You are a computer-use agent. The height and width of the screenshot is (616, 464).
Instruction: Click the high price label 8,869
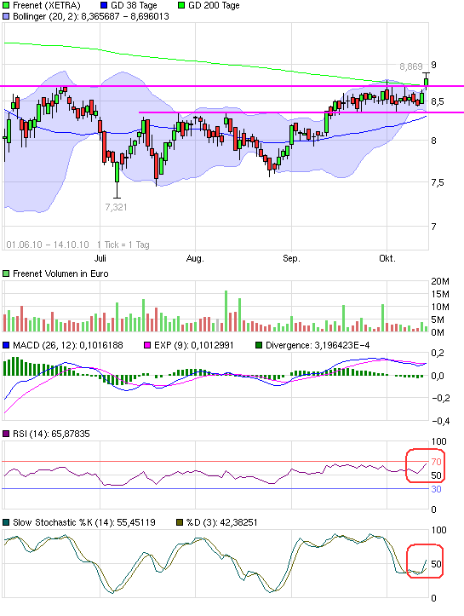click(x=411, y=66)
